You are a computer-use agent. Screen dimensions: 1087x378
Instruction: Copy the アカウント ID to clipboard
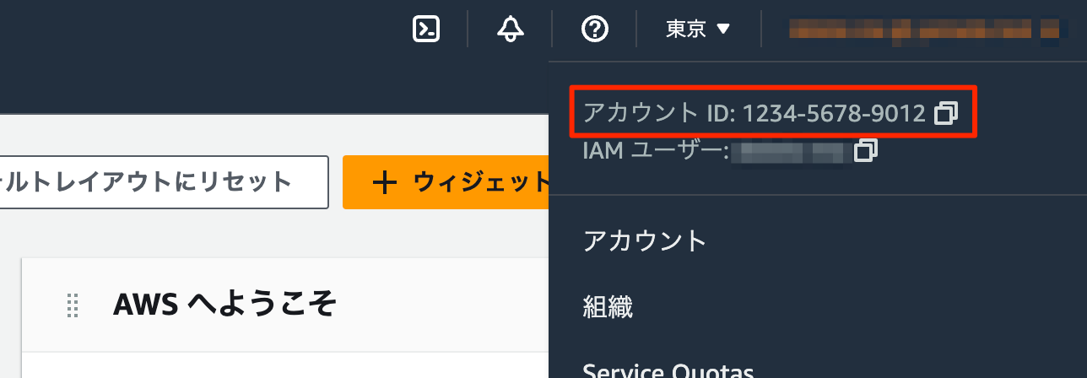click(947, 112)
